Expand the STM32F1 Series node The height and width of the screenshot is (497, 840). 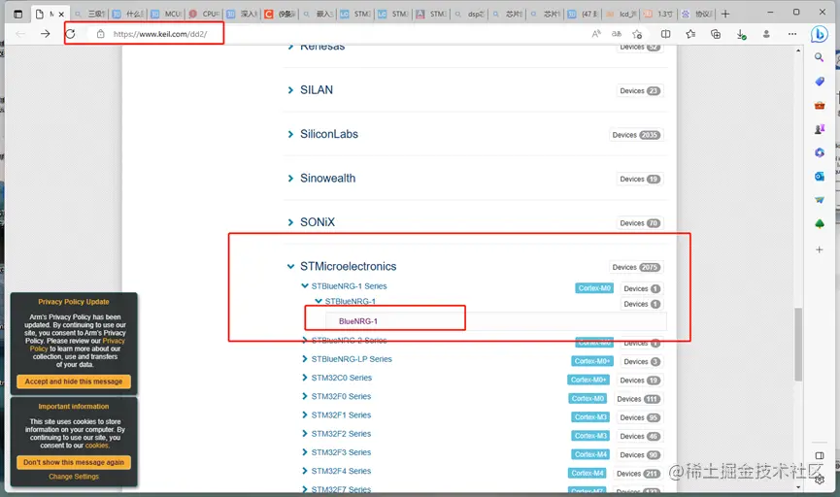[x=305, y=415]
